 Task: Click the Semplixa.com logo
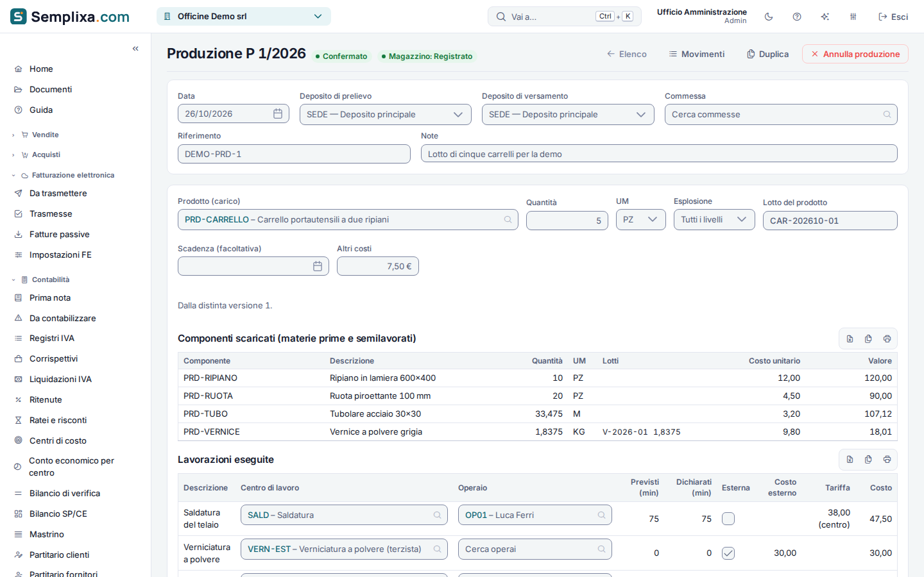(70, 17)
